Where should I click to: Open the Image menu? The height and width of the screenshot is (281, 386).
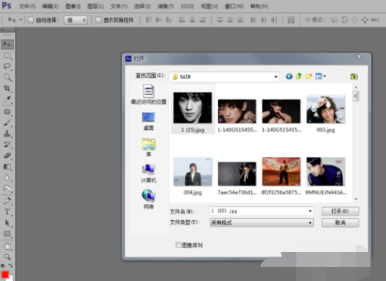point(73,6)
